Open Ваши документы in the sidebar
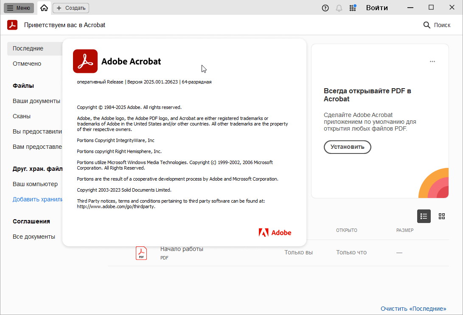 (x=36, y=101)
